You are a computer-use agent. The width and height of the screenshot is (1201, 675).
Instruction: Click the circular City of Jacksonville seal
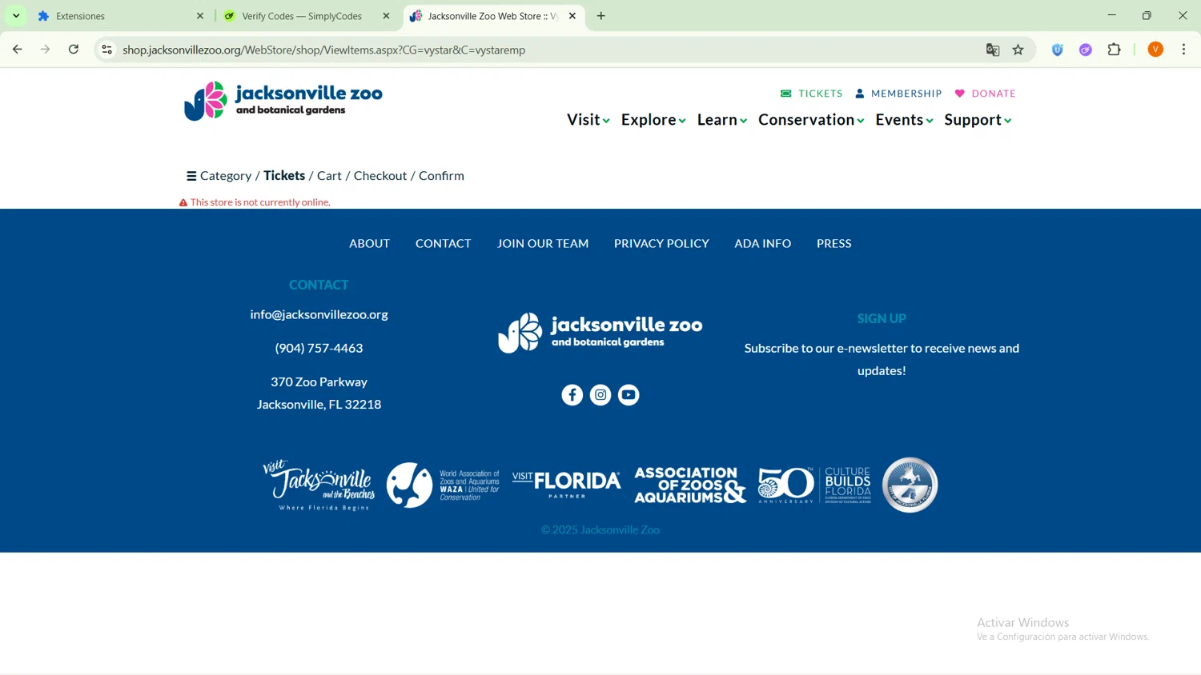[x=910, y=485]
